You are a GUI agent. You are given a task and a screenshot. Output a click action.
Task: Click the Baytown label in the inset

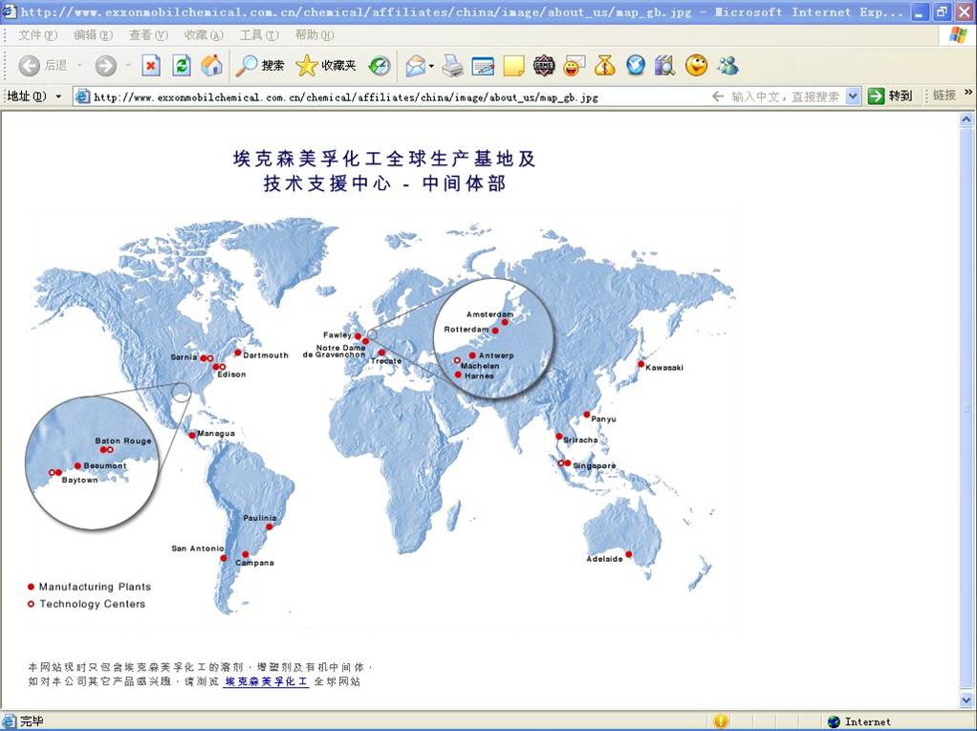pyautogui.click(x=79, y=480)
